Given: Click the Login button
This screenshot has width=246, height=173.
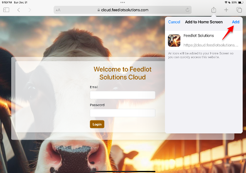Looking at the screenshot, I should click(x=97, y=124).
